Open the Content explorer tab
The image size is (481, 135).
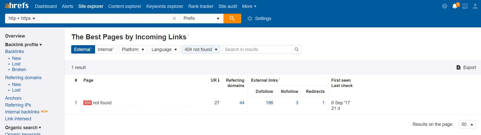point(125,6)
